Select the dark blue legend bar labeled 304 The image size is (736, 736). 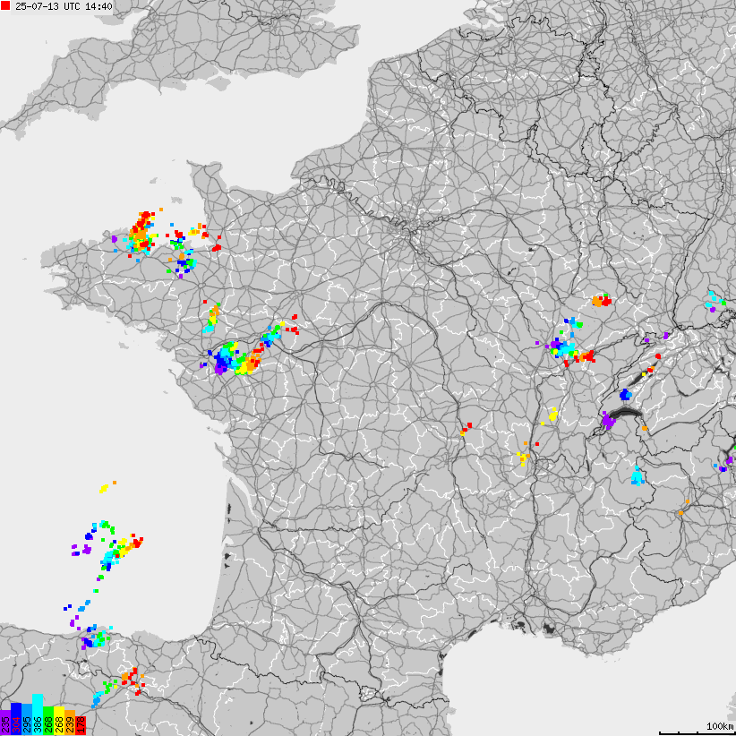tap(16, 719)
